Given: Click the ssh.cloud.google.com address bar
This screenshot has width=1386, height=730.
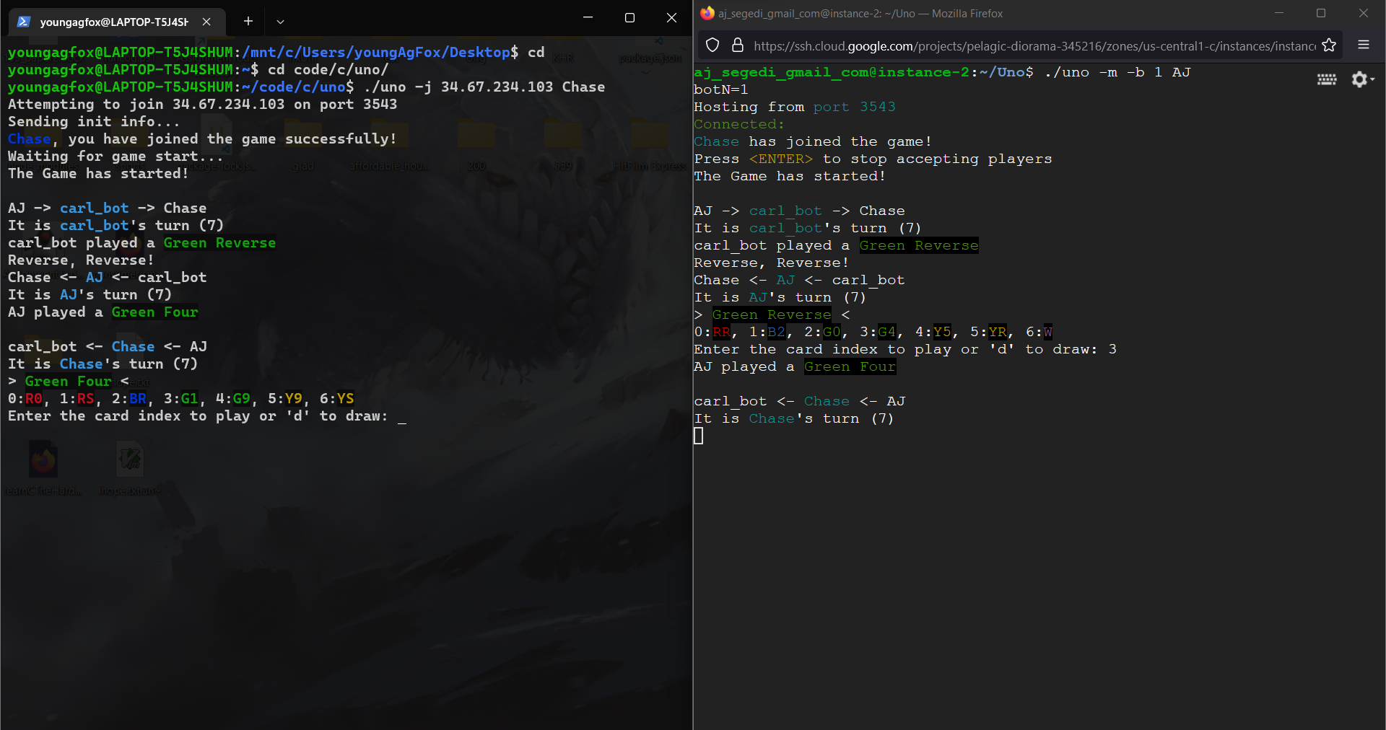Looking at the screenshot, I should [x=1034, y=45].
